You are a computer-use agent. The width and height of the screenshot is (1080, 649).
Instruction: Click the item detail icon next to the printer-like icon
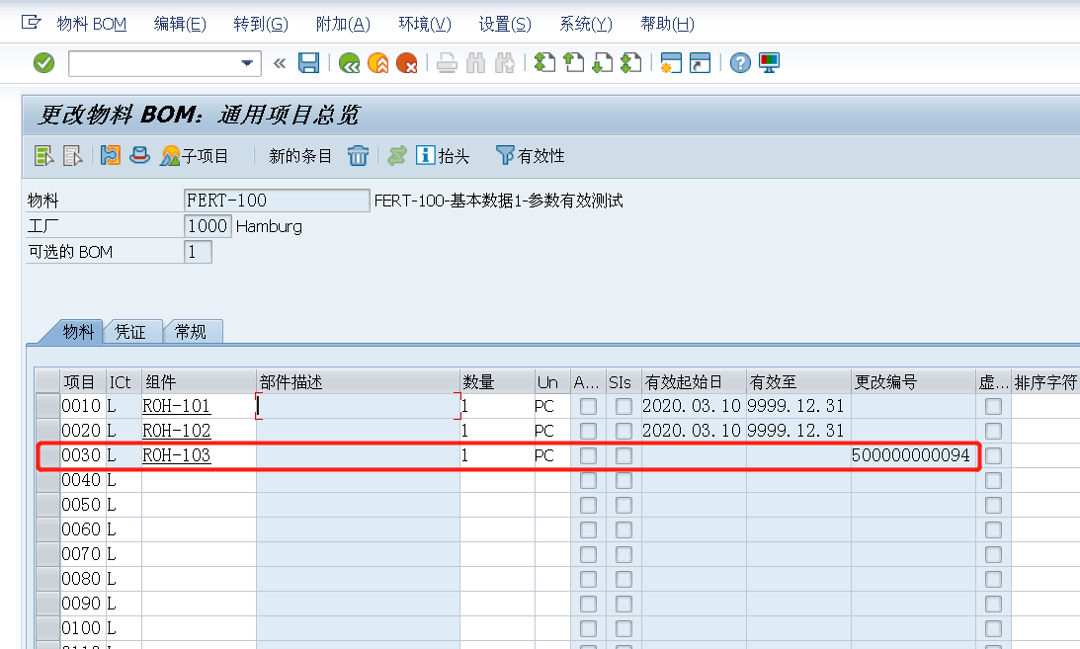111,155
